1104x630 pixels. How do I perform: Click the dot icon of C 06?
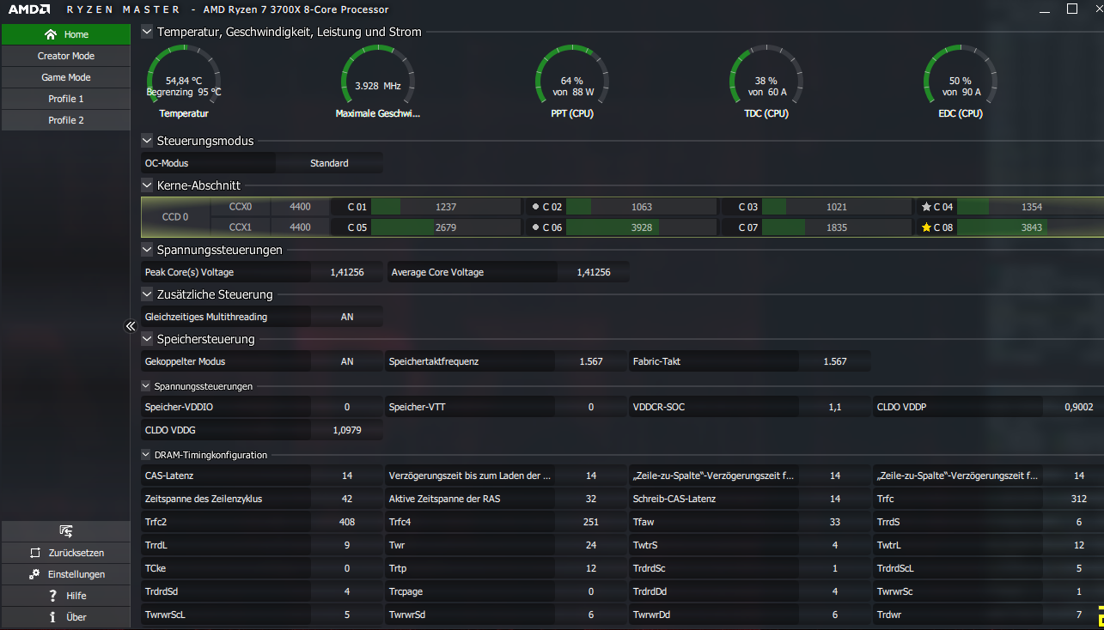[535, 227]
